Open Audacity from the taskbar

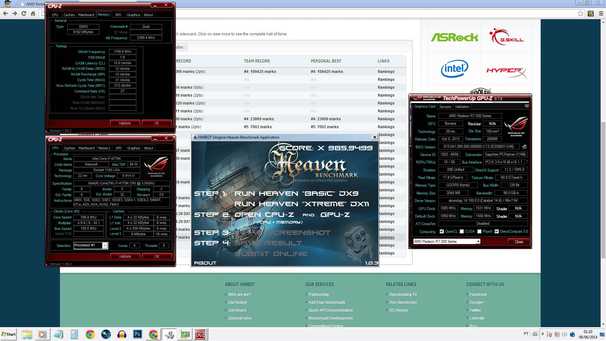122,334
